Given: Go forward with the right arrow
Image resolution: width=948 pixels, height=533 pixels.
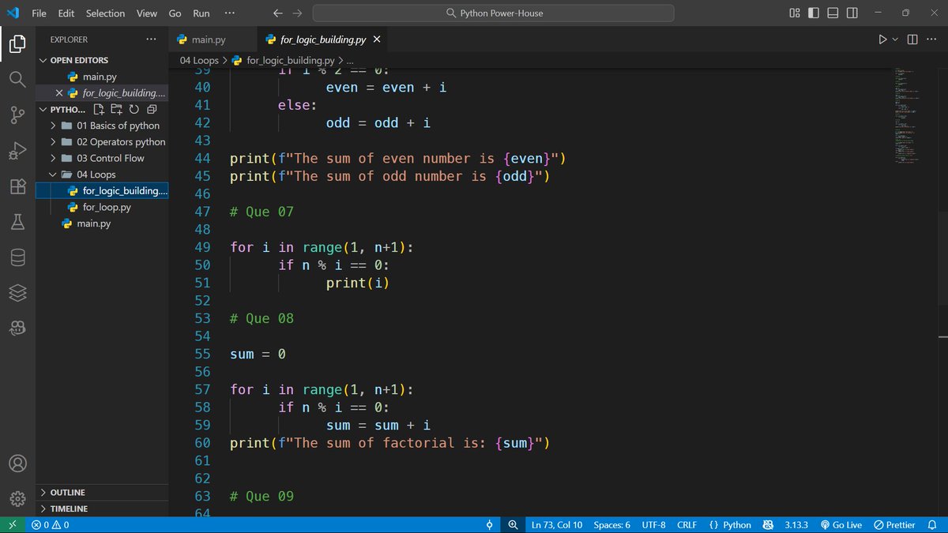Looking at the screenshot, I should [x=298, y=13].
